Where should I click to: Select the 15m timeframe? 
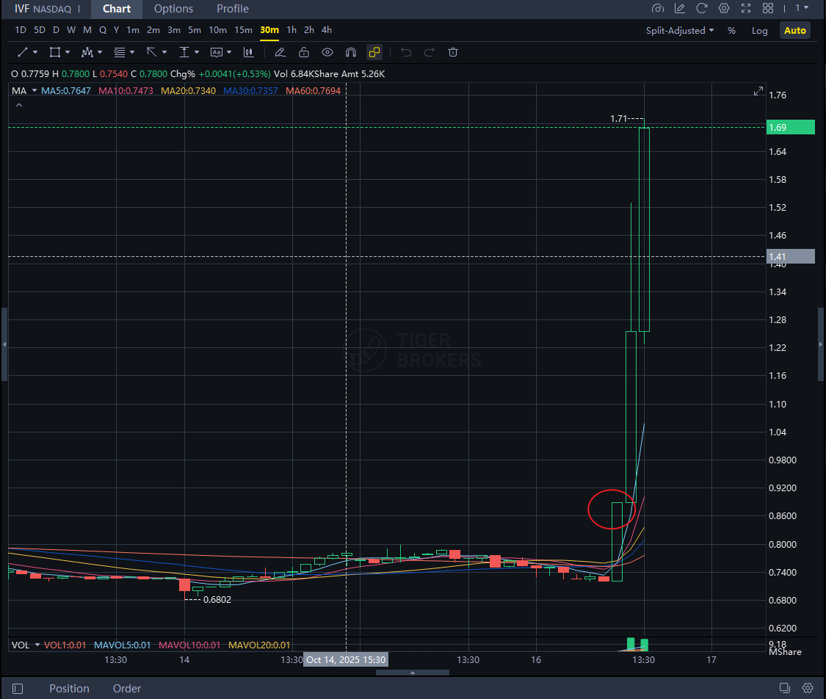pyautogui.click(x=243, y=30)
